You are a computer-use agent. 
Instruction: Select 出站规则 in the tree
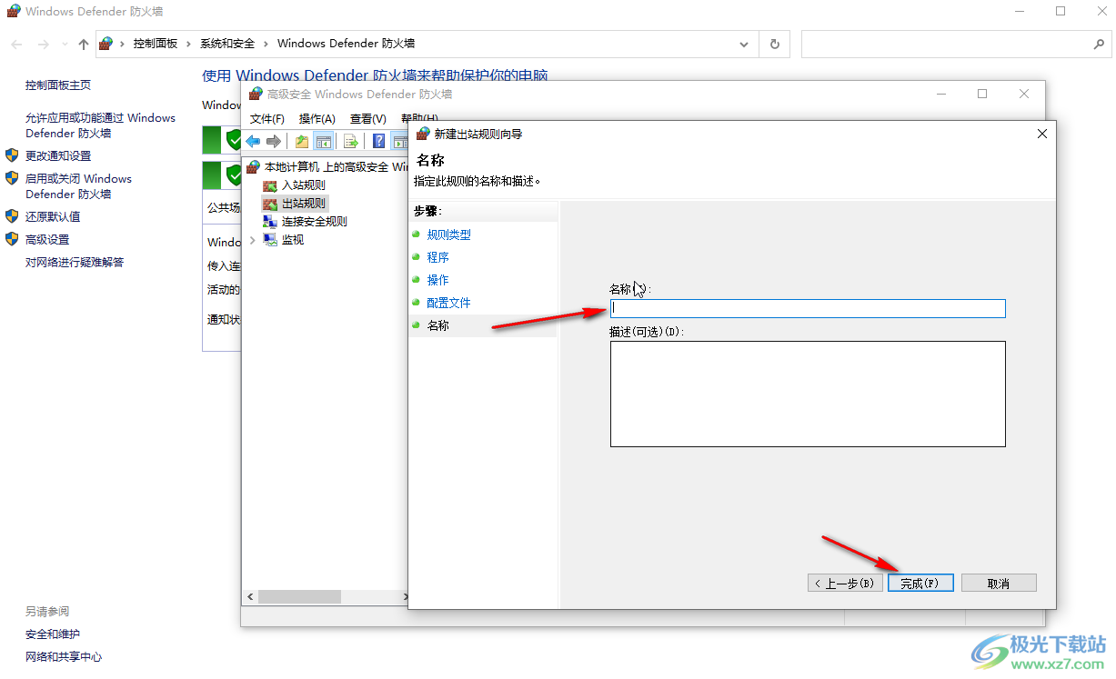(304, 204)
